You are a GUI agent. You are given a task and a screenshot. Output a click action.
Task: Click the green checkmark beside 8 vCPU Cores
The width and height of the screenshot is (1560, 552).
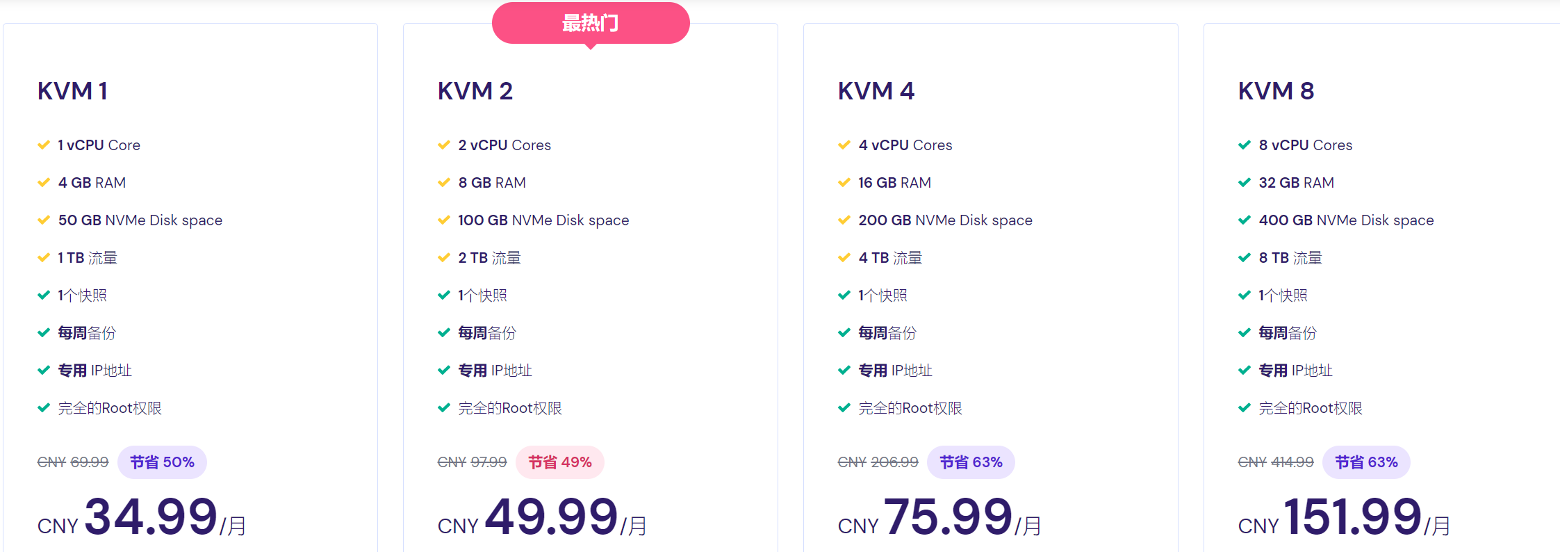(1245, 145)
